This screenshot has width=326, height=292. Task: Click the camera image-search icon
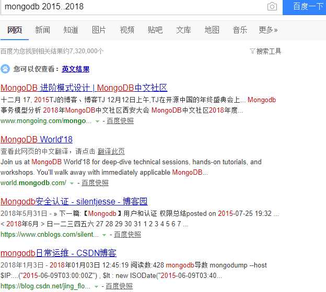coord(272,6)
